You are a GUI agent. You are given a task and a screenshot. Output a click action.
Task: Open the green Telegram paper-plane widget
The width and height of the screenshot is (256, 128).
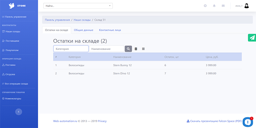252,37
